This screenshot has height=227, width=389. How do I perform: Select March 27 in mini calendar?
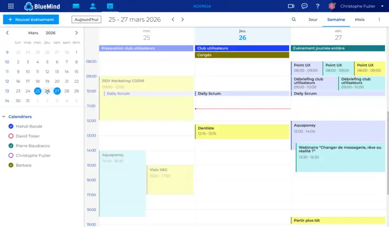pyautogui.click(x=57, y=91)
